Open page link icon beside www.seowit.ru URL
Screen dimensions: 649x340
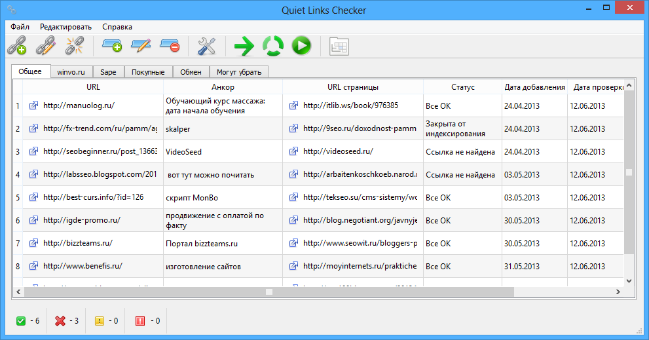(x=293, y=243)
